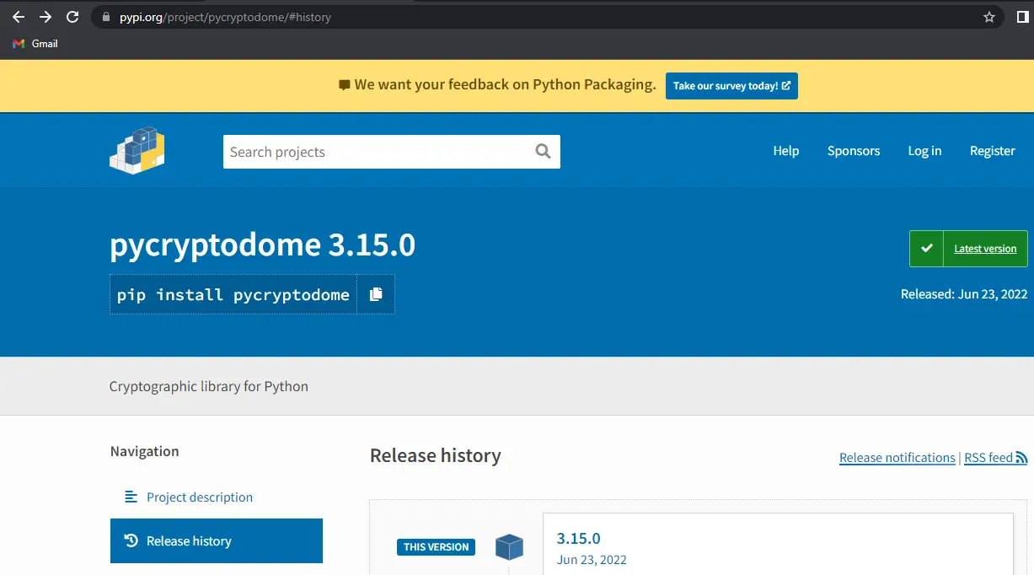This screenshot has height=575, width=1034.
Task: Copy pip install command to clipboard
Action: tap(376, 294)
